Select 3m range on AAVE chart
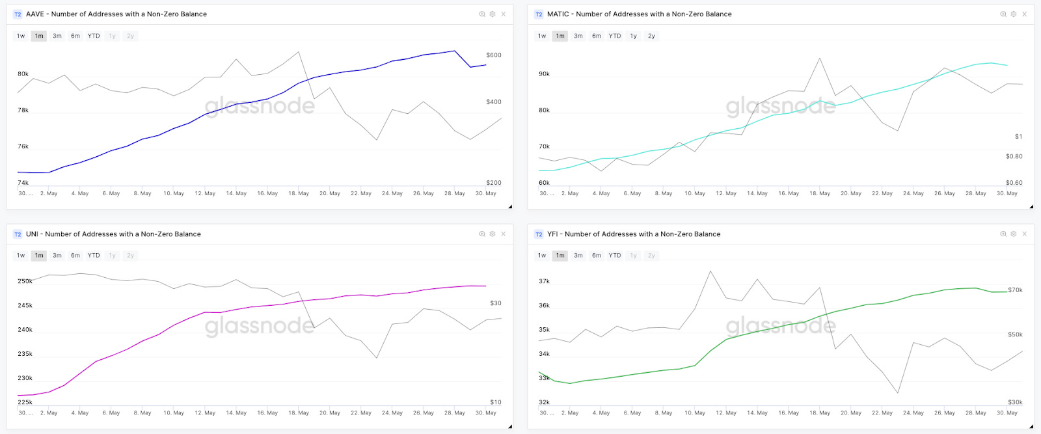This screenshot has height=434, width=1041. [x=57, y=36]
